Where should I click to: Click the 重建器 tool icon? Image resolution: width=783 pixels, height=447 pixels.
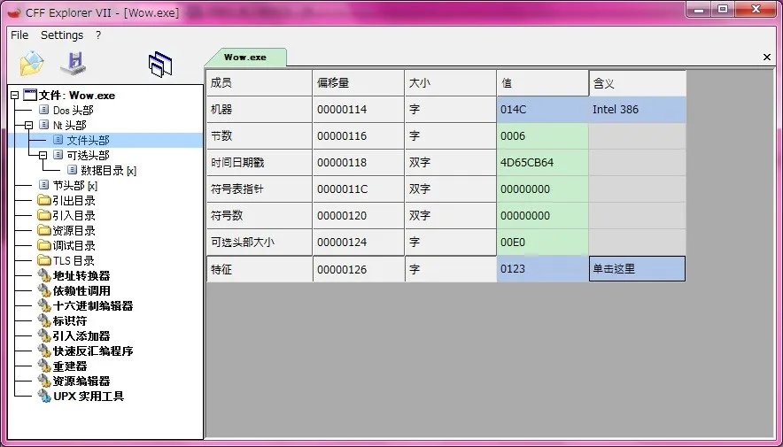point(44,366)
